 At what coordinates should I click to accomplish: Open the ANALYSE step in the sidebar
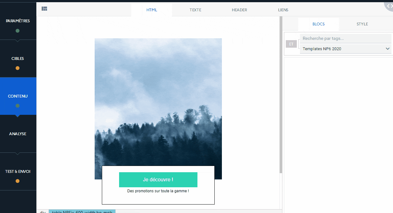click(x=18, y=134)
